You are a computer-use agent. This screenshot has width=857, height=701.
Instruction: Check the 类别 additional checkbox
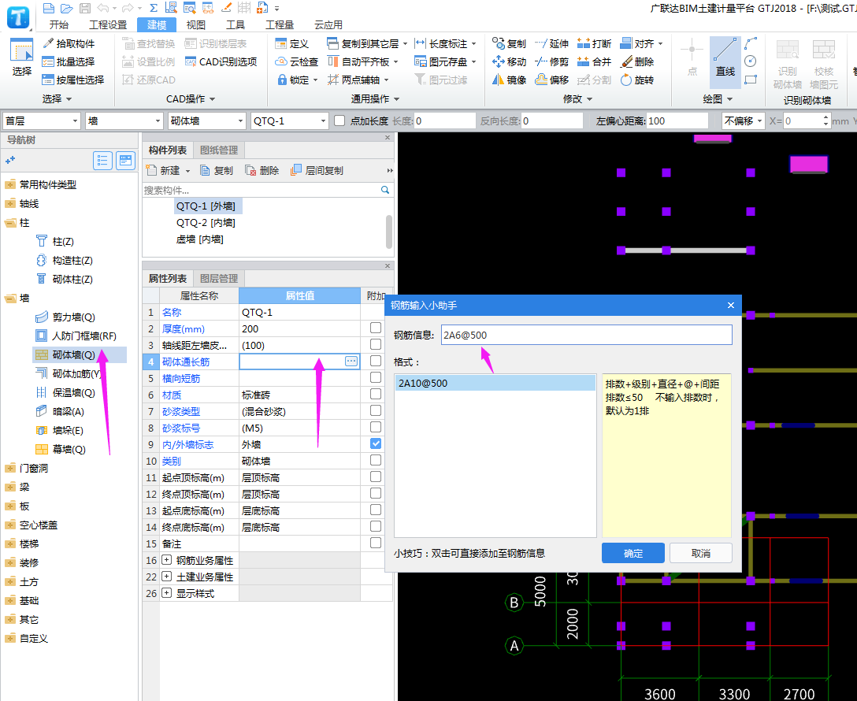click(x=376, y=460)
